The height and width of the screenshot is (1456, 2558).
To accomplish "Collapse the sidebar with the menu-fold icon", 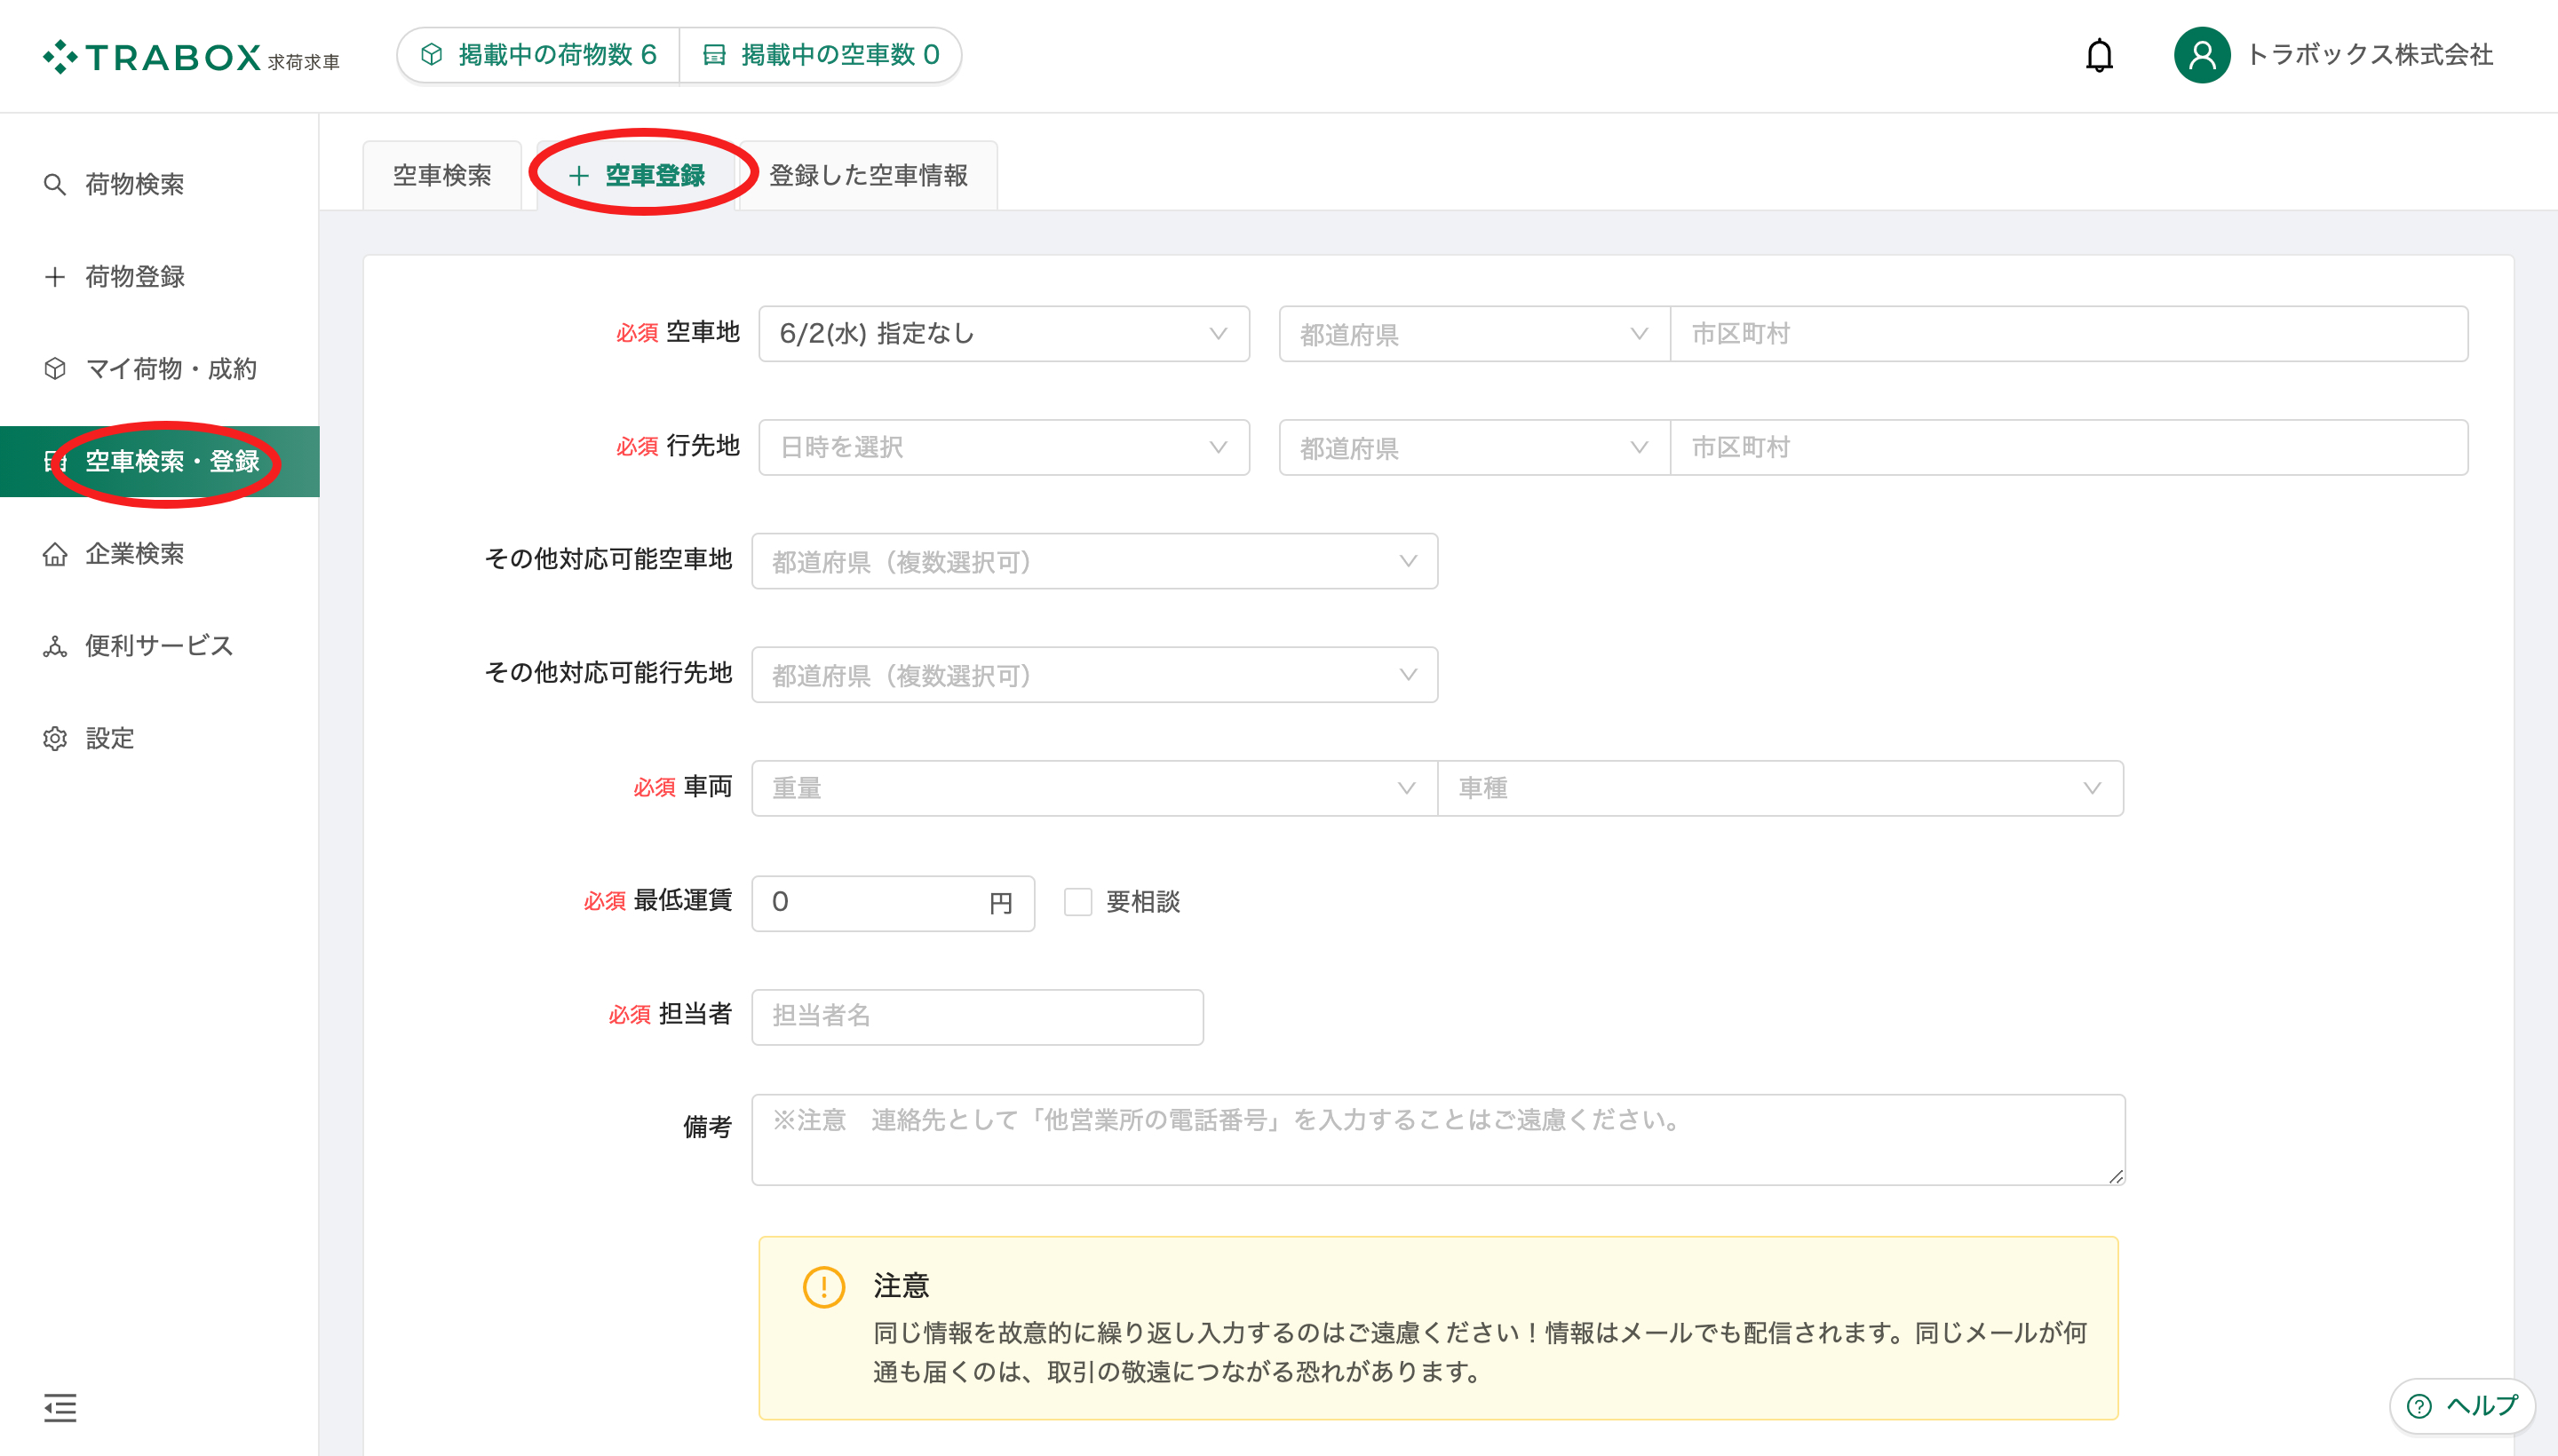I will point(60,1407).
